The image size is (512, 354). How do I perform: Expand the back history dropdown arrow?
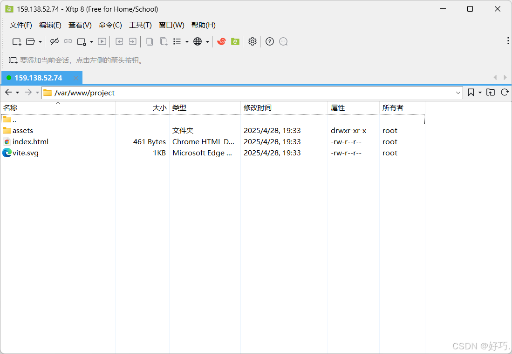coord(18,93)
